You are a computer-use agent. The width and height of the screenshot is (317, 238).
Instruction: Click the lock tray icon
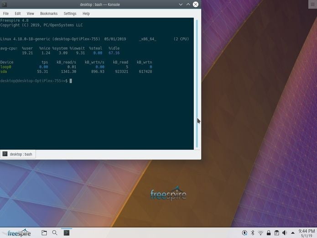(x=269, y=233)
